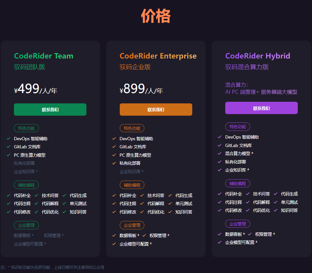
Task: Click the orange checkmark beside 企业模型可配置 * in Enterprise
Action: 114,244
